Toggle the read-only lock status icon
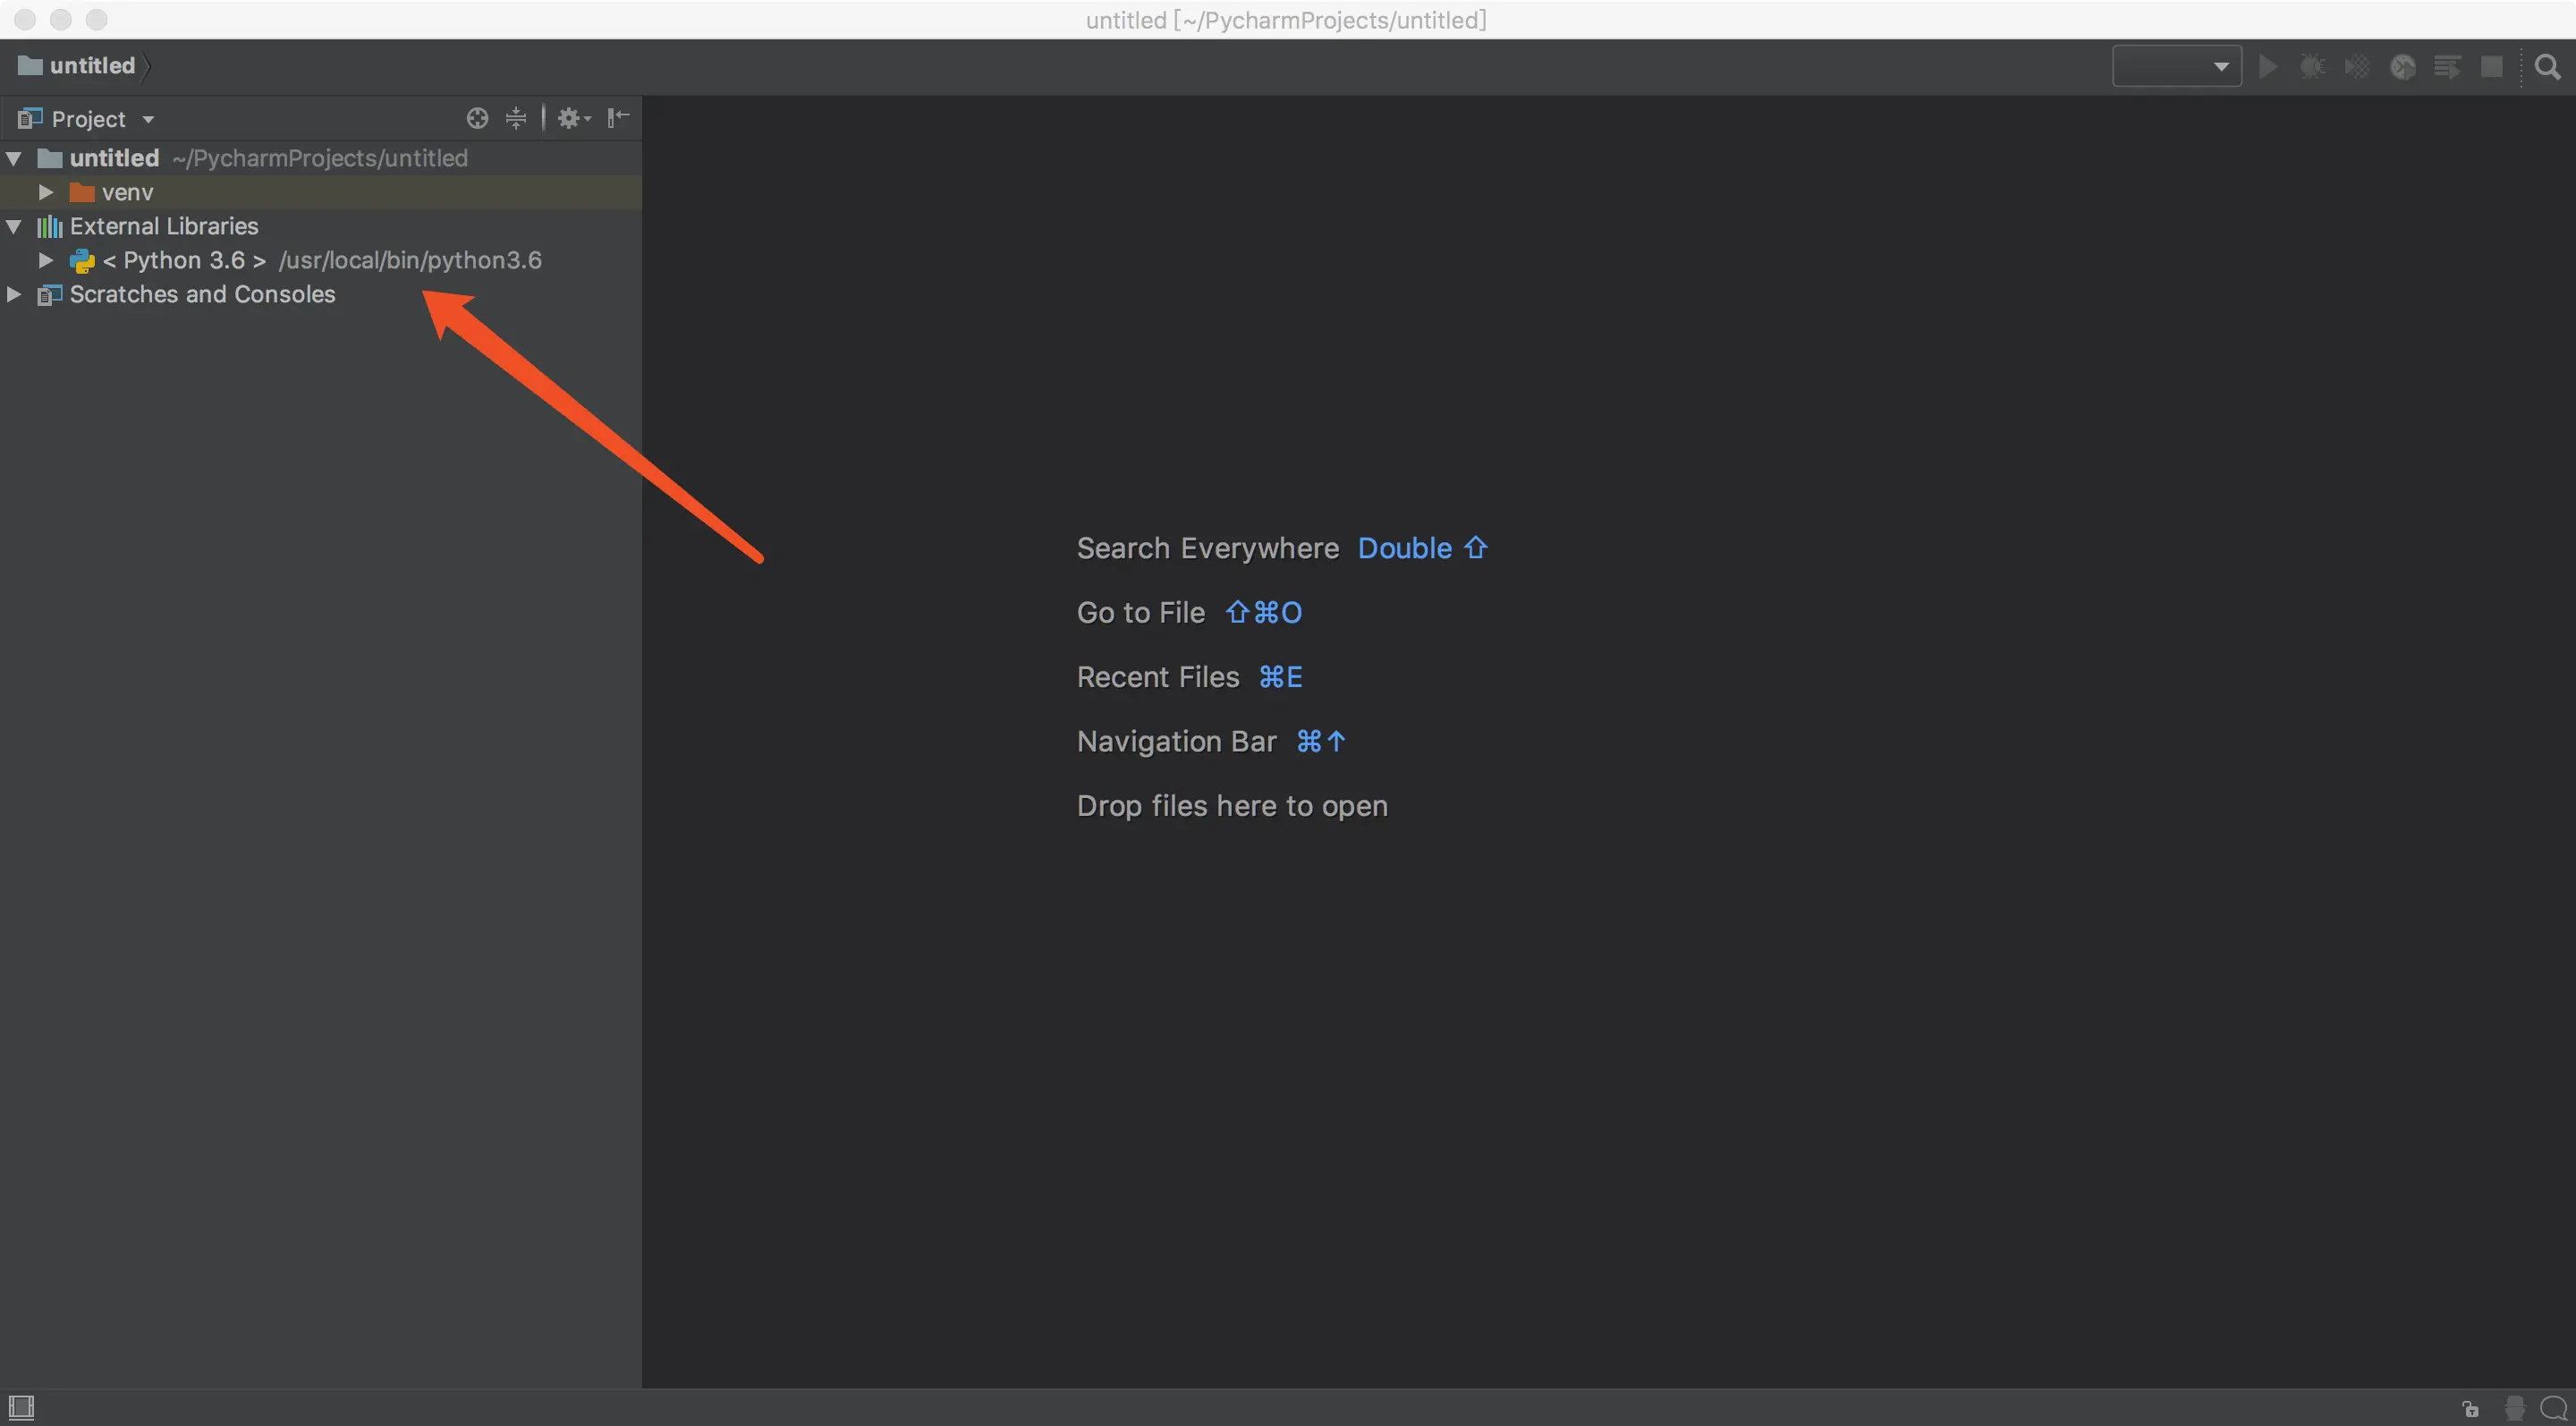The height and width of the screenshot is (1426, 2576). (2470, 1408)
